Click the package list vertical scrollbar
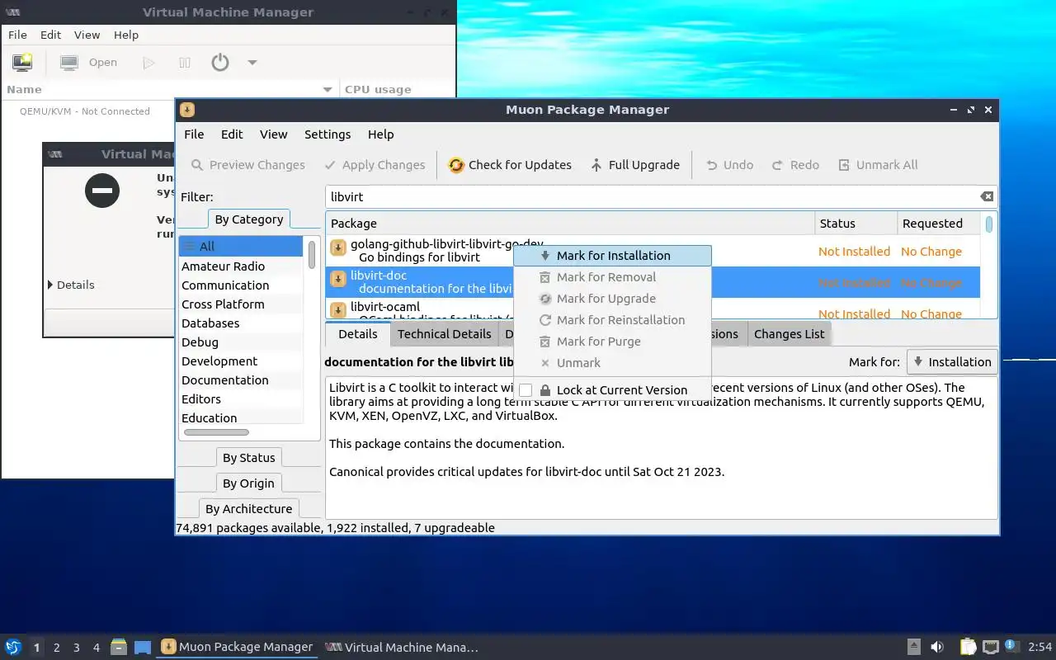1056x660 pixels. click(989, 224)
